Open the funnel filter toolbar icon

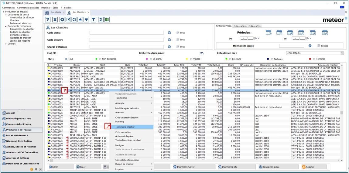pos(94,20)
